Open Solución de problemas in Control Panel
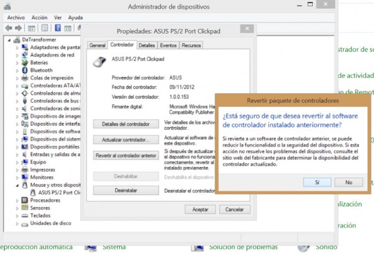 (x=243, y=247)
